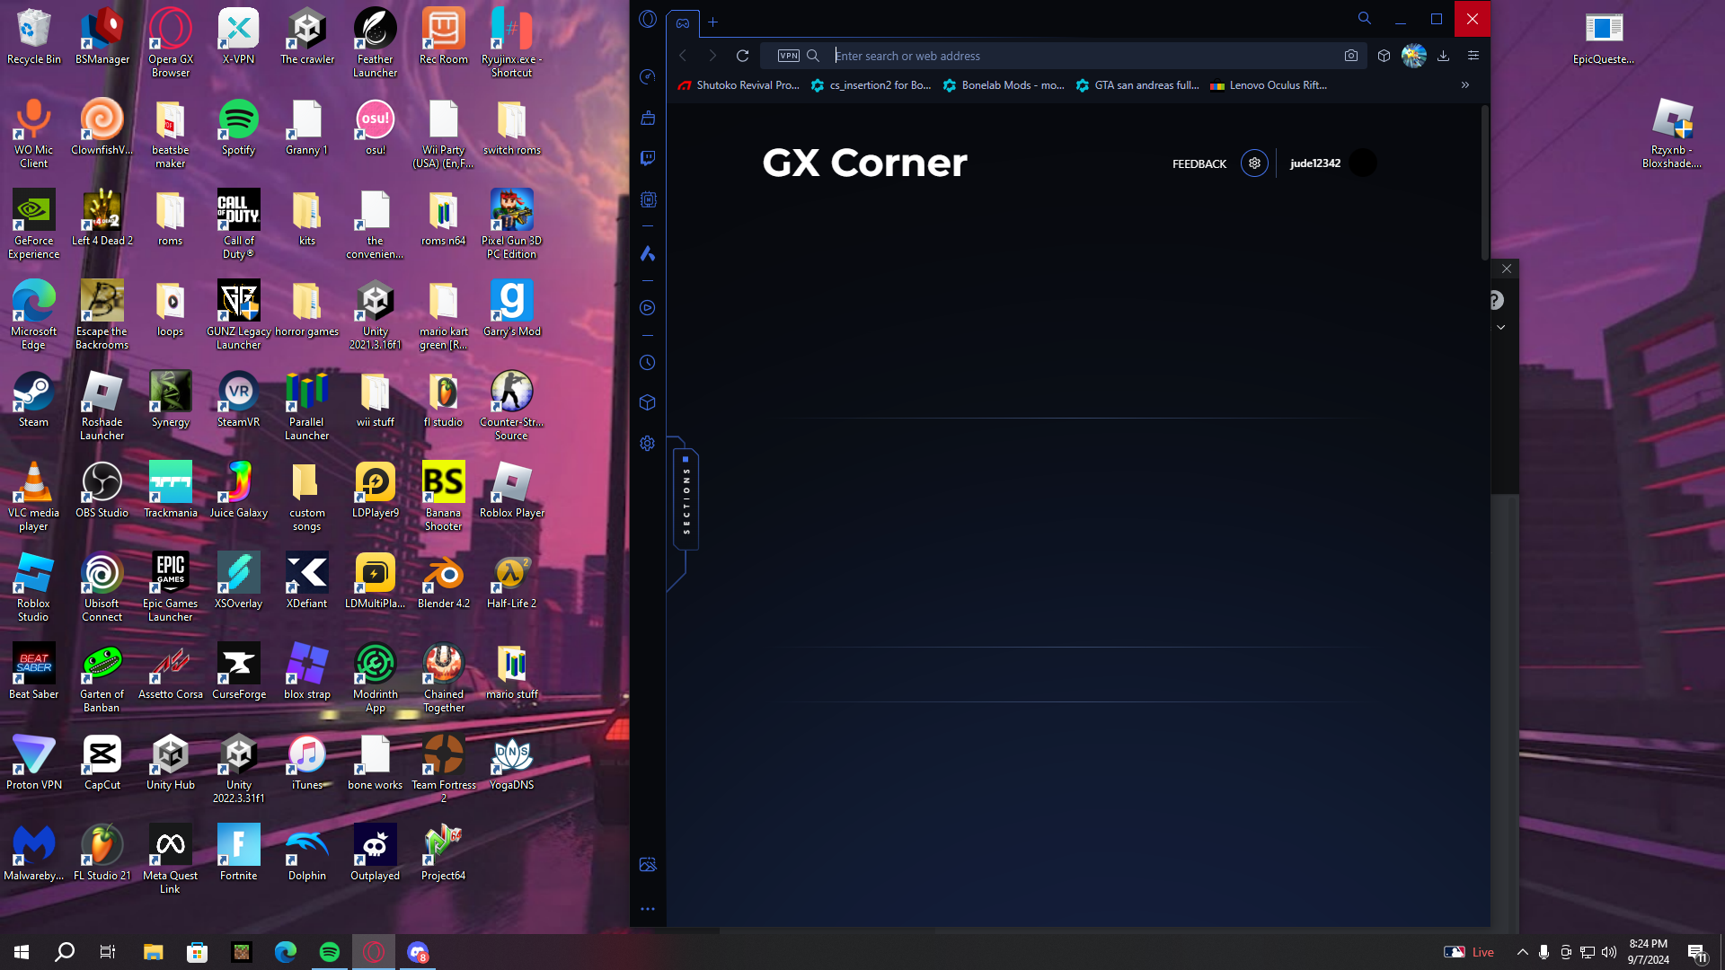Expand hidden bookmarks with double chevron

point(1464,85)
